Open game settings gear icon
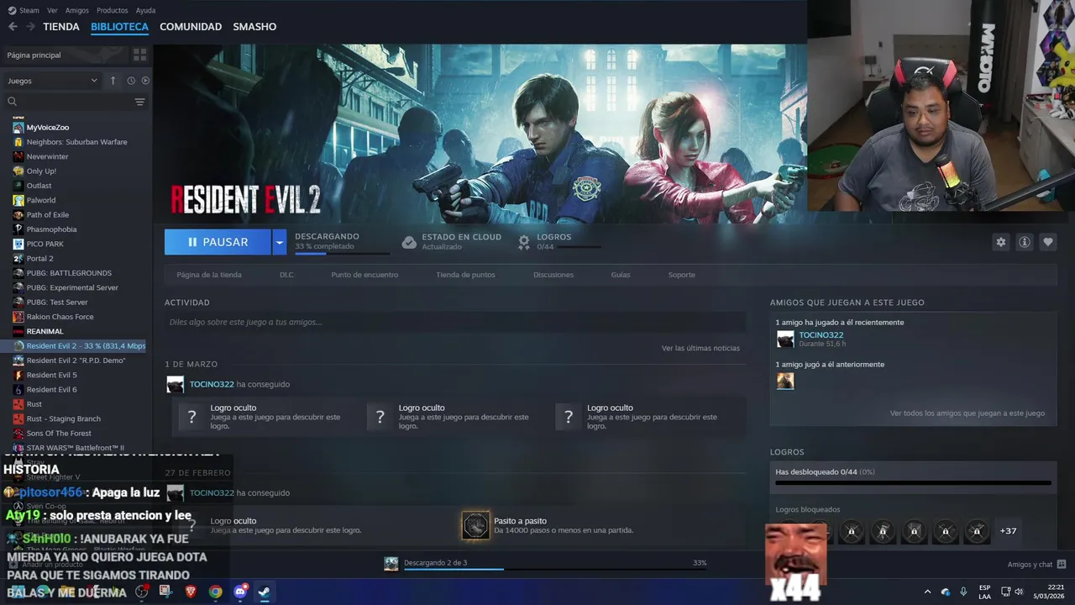Image resolution: width=1075 pixels, height=605 pixels. (x=1000, y=242)
